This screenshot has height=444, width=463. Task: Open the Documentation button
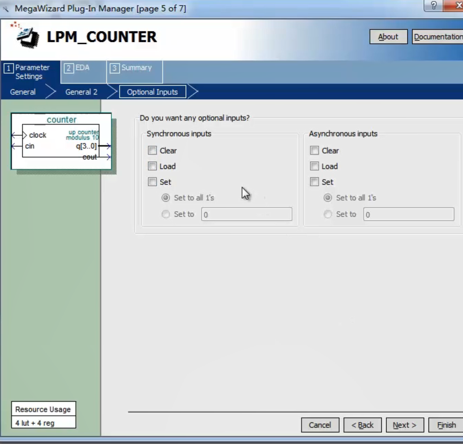pyautogui.click(x=438, y=37)
